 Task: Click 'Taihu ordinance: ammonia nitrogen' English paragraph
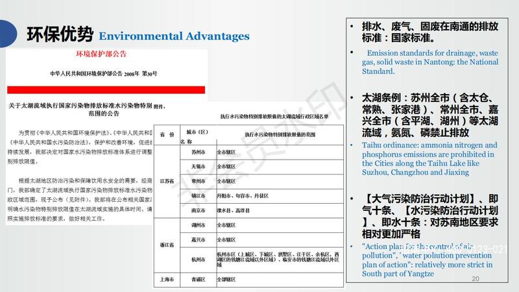click(x=429, y=158)
